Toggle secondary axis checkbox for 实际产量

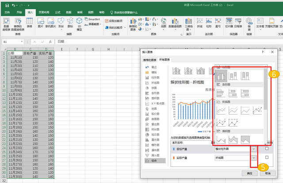266,157
